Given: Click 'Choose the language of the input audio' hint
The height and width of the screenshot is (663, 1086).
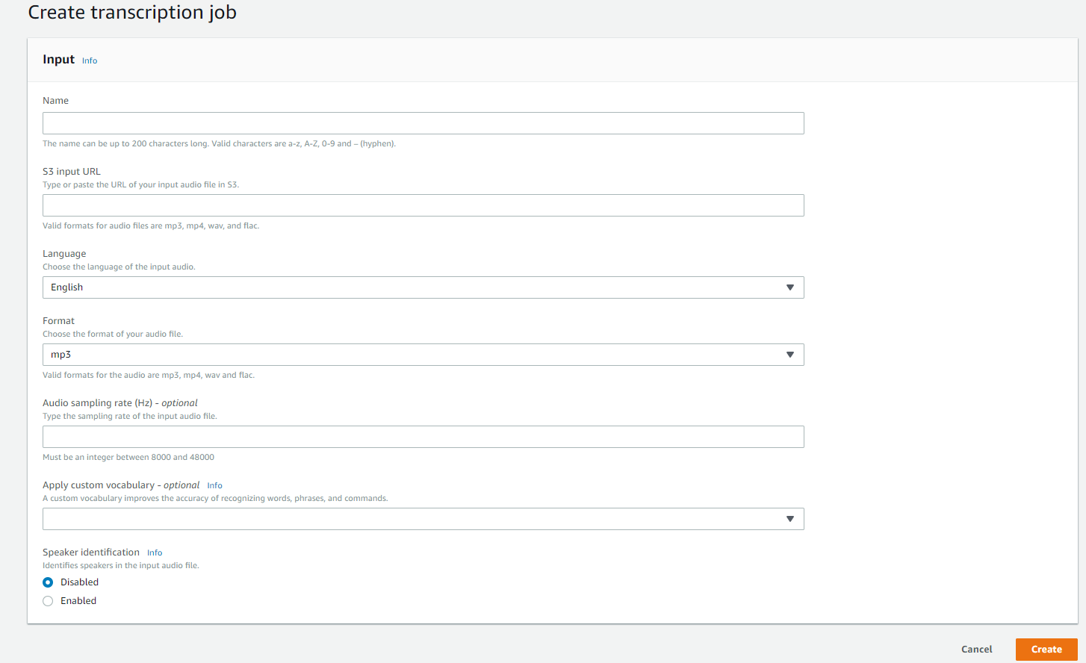Looking at the screenshot, I should (x=119, y=267).
